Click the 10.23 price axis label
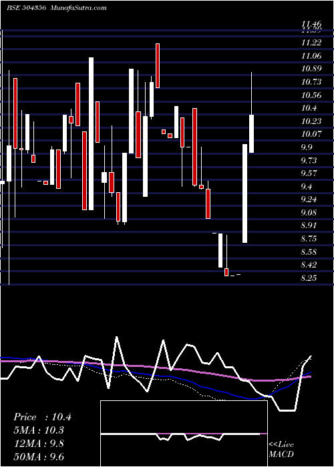The height and width of the screenshot is (467, 334). click(311, 121)
